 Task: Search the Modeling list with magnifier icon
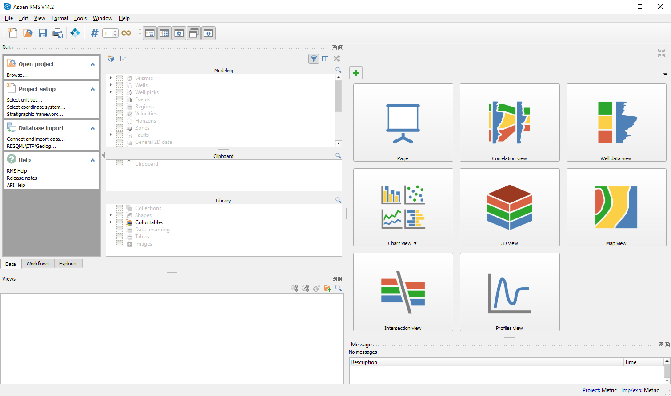coord(339,70)
